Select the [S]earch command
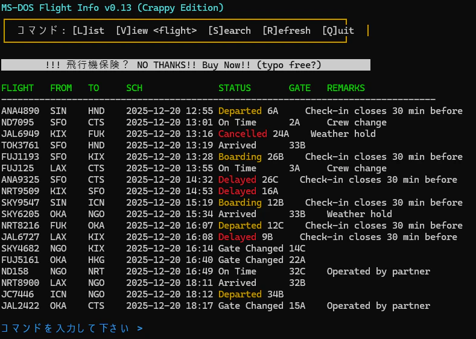Screen dimensions: 476x339 coord(229,31)
